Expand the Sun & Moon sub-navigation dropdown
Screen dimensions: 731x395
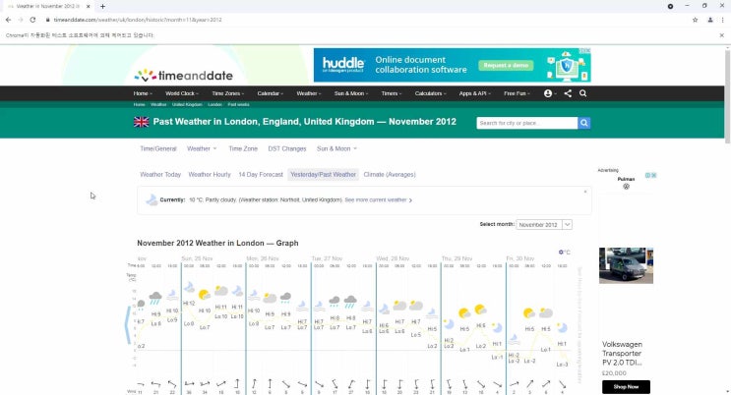[336, 148]
